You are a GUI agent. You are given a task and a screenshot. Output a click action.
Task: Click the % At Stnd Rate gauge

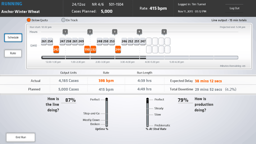[x=147, y=112]
